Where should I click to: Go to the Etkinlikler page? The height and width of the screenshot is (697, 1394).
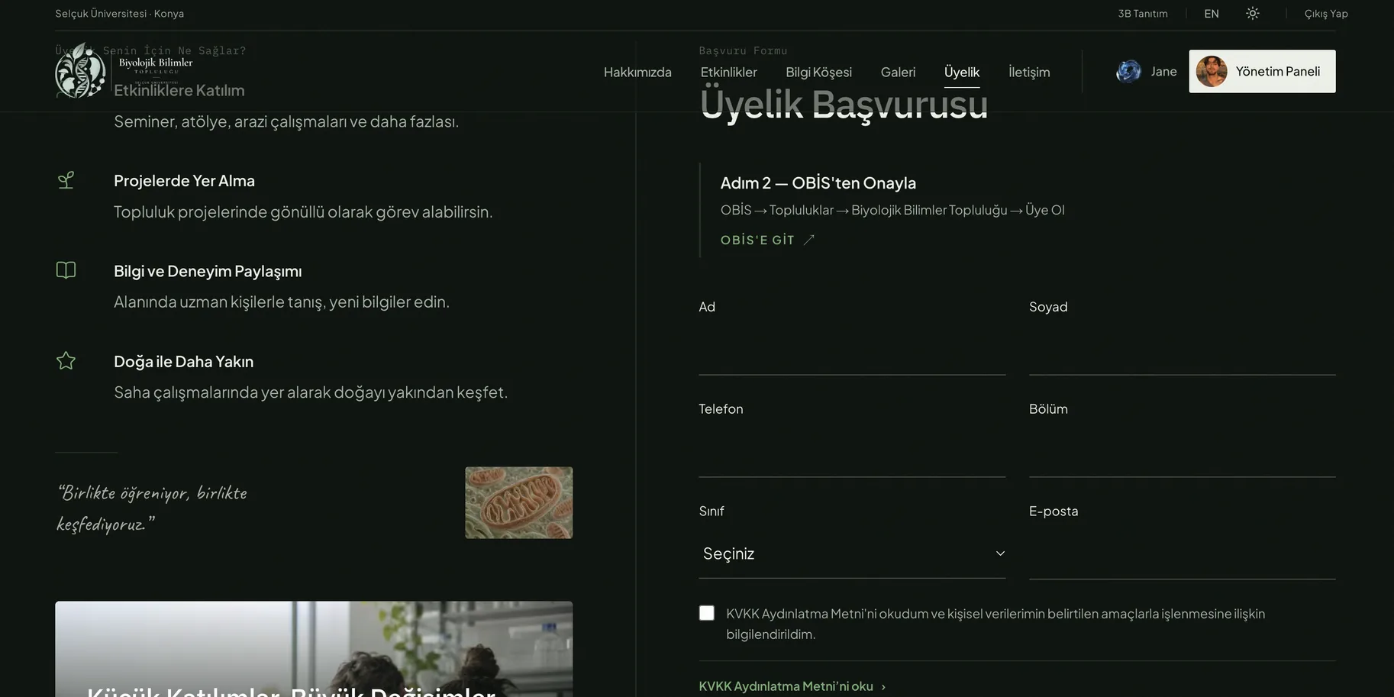tap(729, 72)
